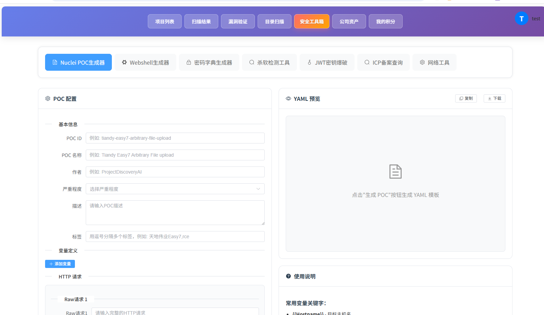The height and width of the screenshot is (315, 544).
Task: Click into the 描述 textarea
Action: (x=175, y=212)
